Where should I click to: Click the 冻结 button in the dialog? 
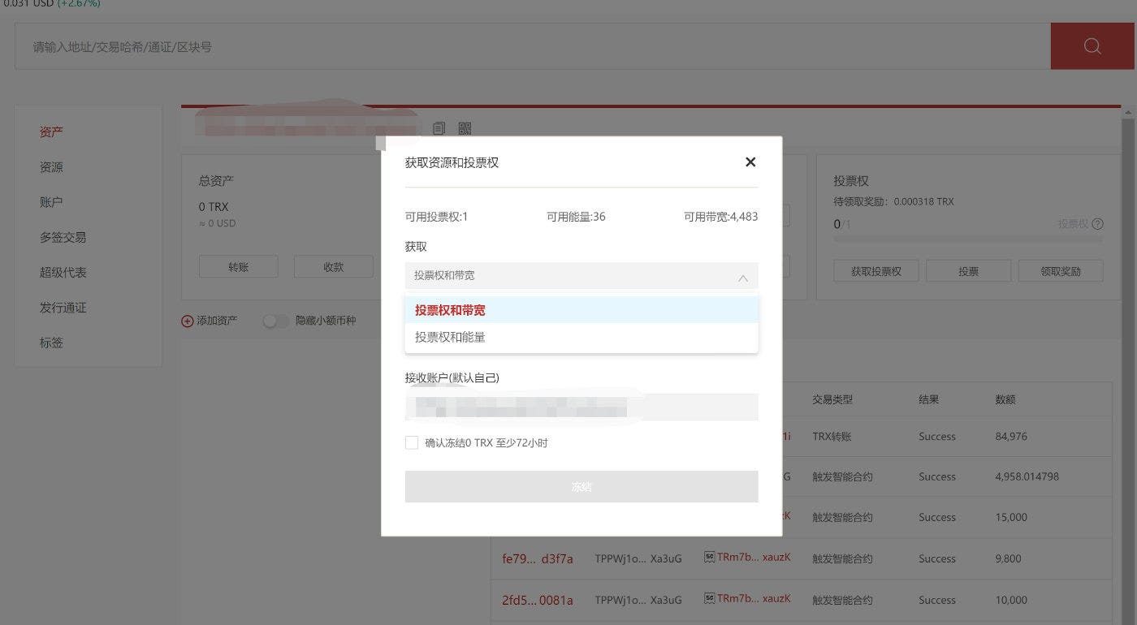click(581, 486)
